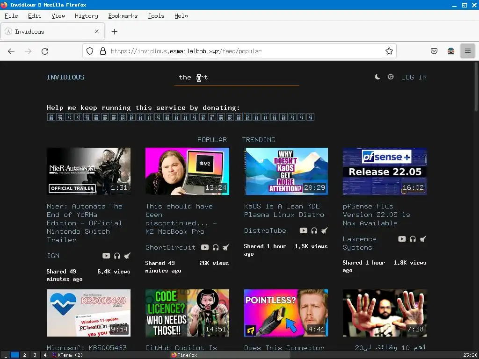Viewport: 479px width, 359px height.
Task: Open Invidious preferences gear icon
Action: tap(391, 77)
